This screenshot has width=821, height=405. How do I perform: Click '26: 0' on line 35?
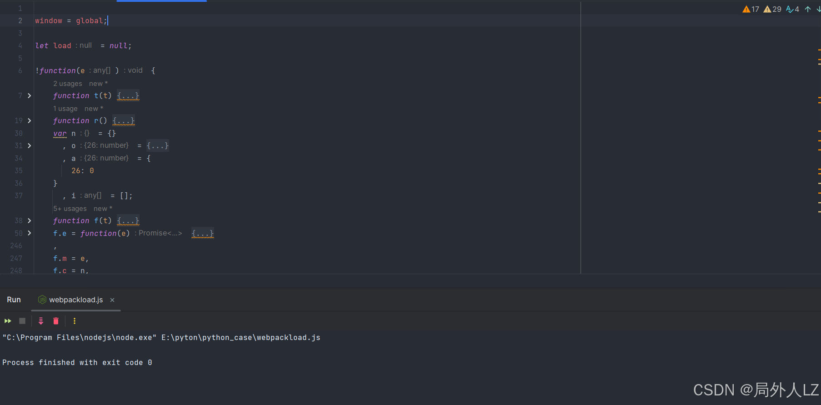(83, 170)
